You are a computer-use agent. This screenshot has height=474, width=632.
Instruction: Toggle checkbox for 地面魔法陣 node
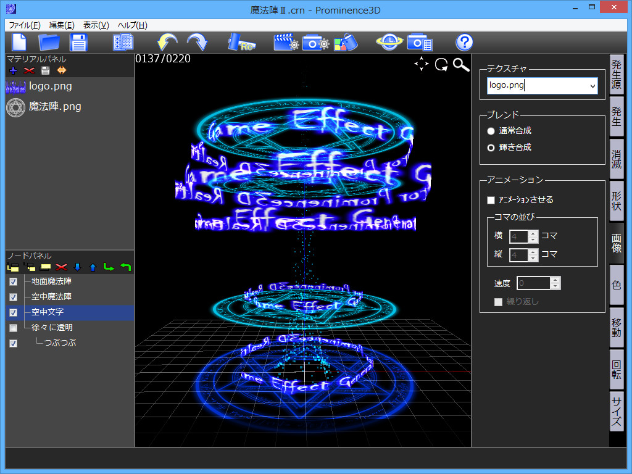14,281
